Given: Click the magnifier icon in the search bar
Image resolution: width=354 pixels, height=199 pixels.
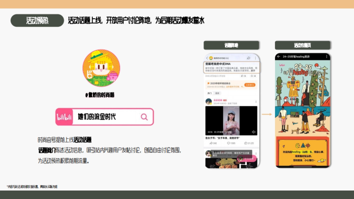Looking at the screenshot, I should click(x=144, y=117).
